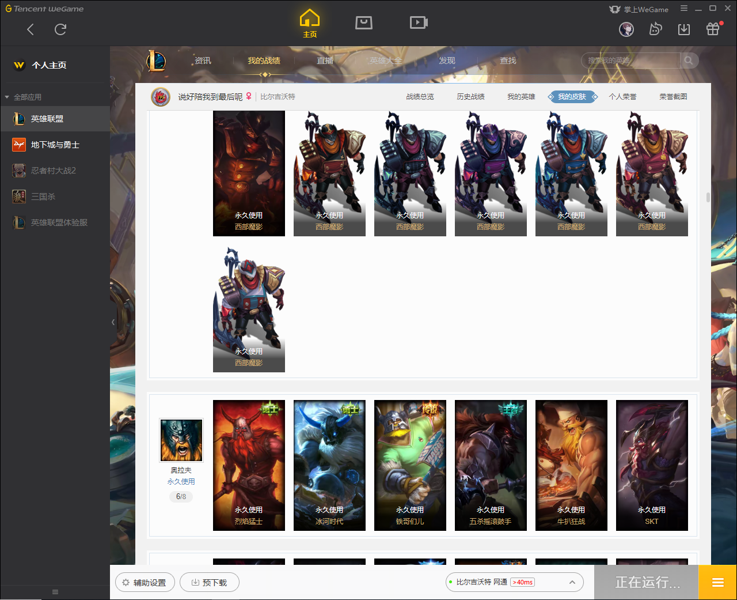Select 地下城与勇士 in the sidebar
The width and height of the screenshot is (737, 600).
coord(55,145)
